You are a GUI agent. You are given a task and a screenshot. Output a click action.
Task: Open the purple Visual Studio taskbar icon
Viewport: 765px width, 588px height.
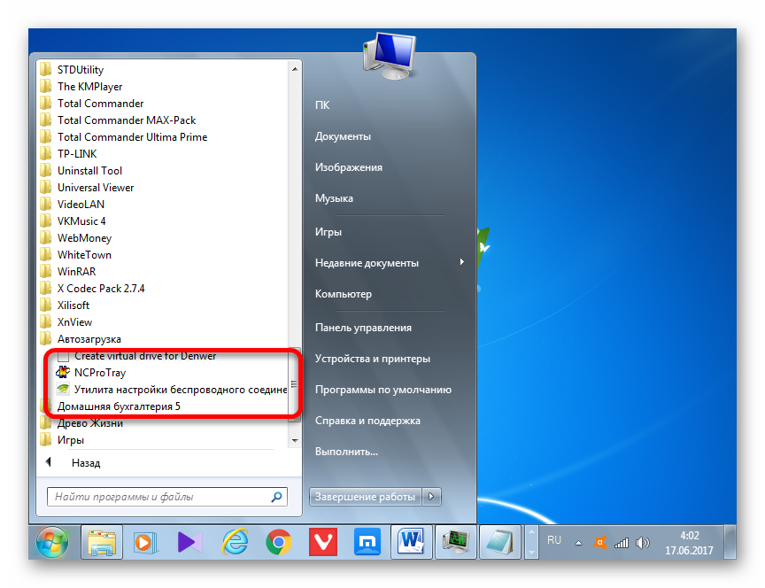pos(189,542)
